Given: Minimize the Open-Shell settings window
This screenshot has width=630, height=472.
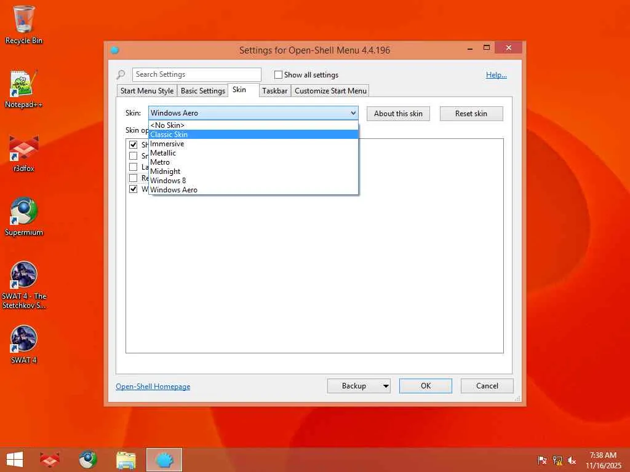Looking at the screenshot, I should (470, 48).
